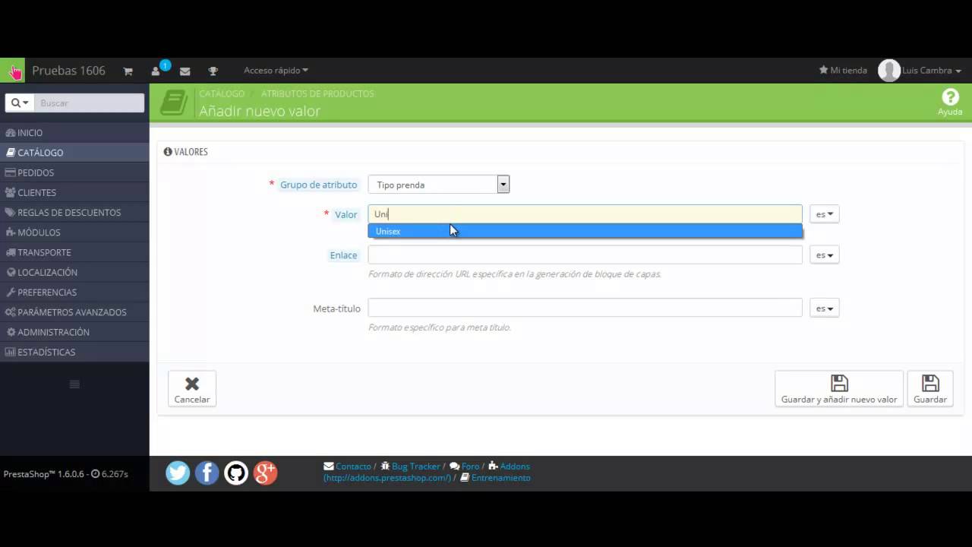Viewport: 972px width, 547px height.
Task: Open the Preferencias menu item
Action: (74, 292)
